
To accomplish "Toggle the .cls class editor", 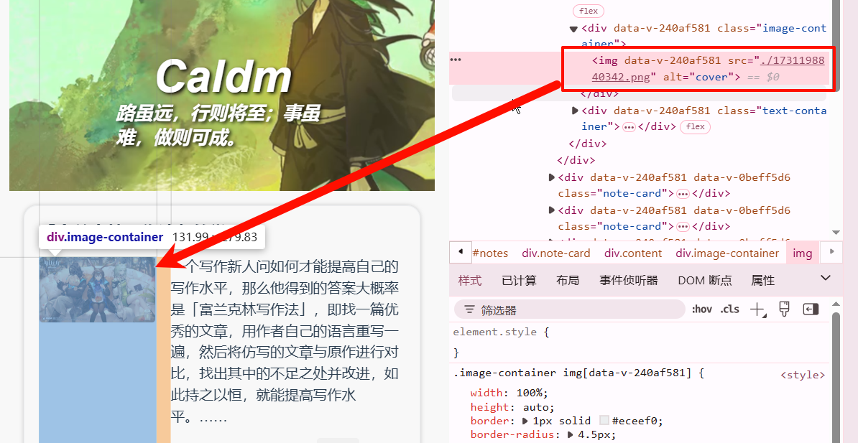I will [730, 309].
